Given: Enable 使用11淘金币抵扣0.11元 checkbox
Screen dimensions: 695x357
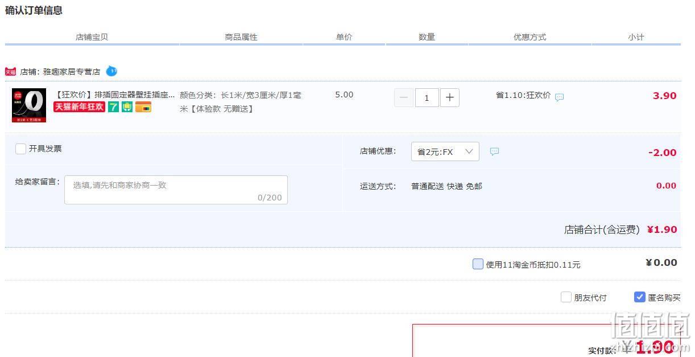Looking at the screenshot, I should click(x=478, y=264).
